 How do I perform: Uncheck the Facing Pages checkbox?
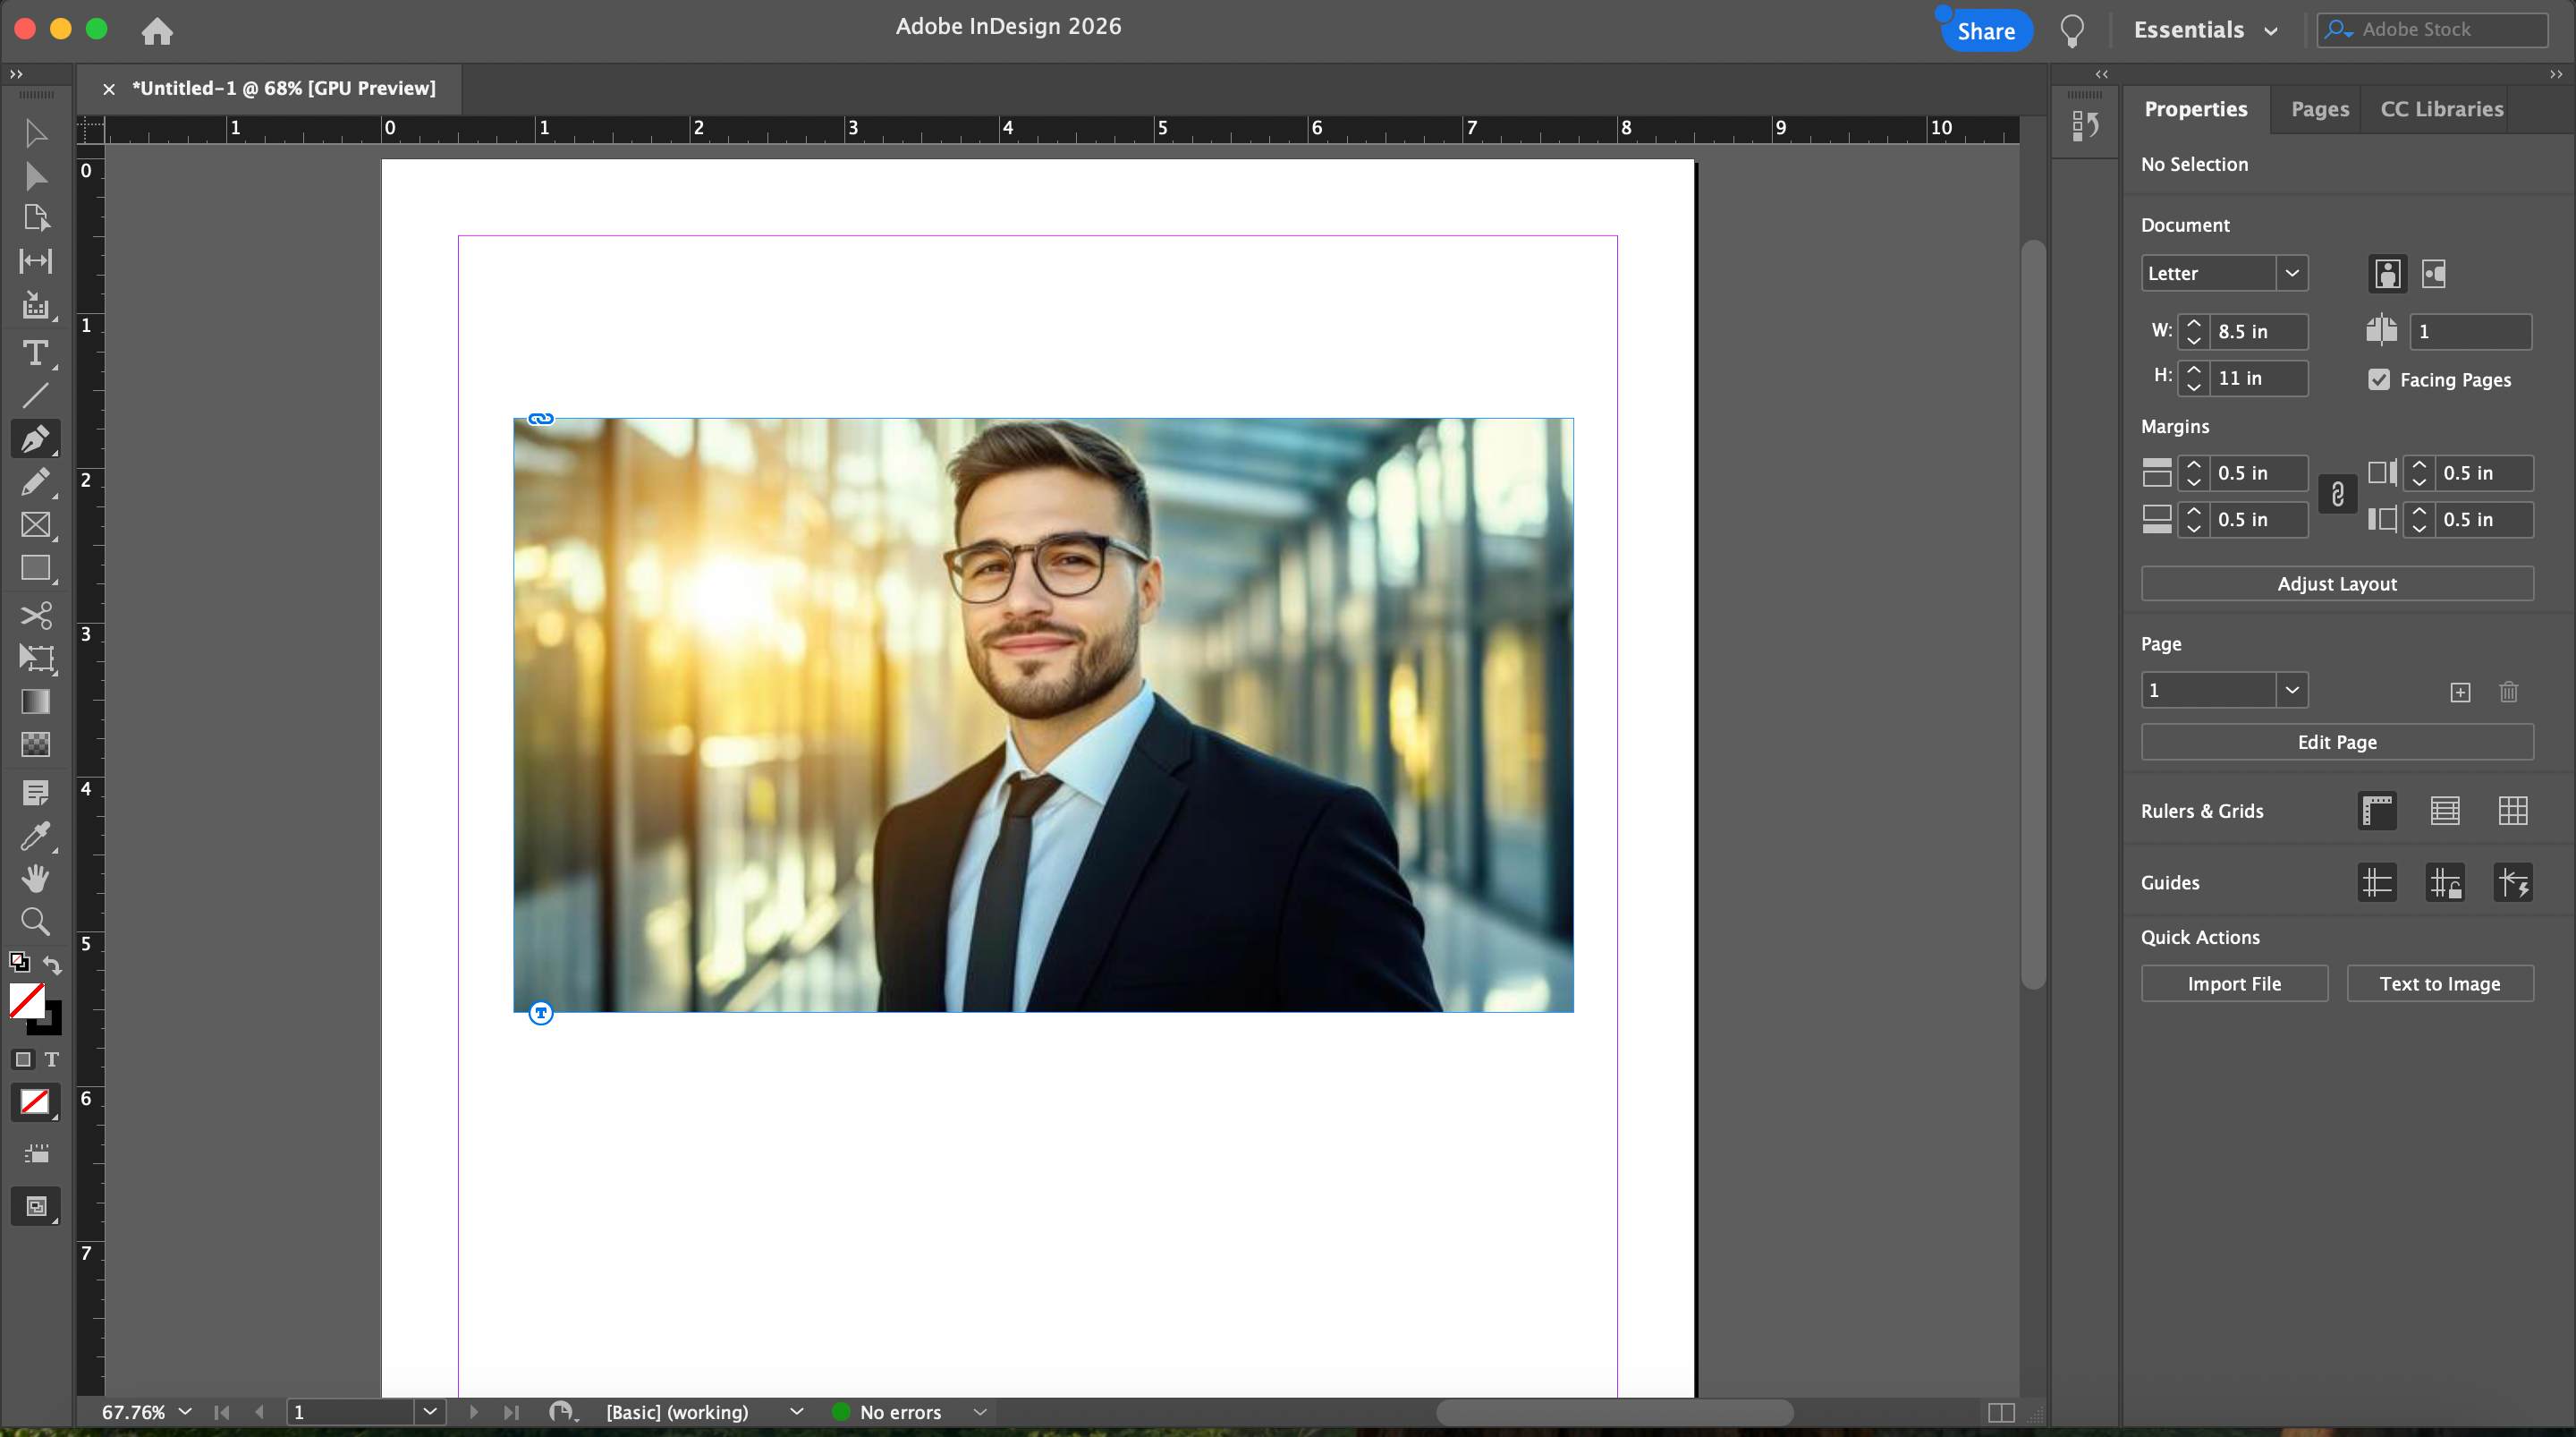pos(2379,379)
